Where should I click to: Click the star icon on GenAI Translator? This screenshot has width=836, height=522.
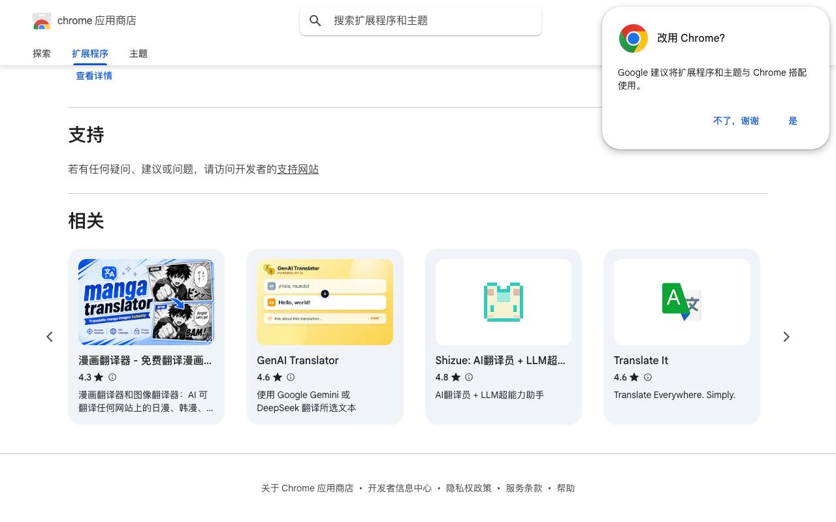pos(278,377)
